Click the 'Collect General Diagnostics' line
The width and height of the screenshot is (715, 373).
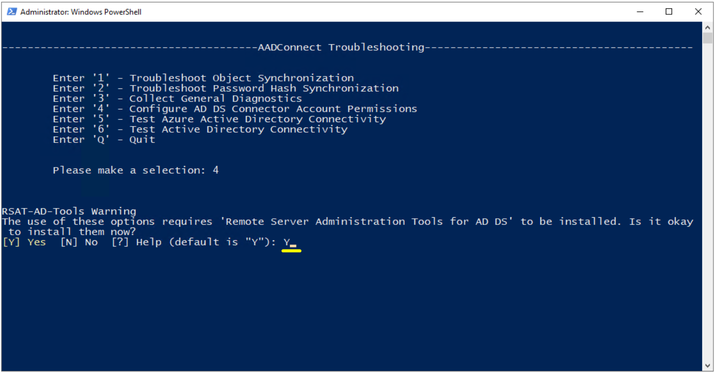tap(177, 98)
